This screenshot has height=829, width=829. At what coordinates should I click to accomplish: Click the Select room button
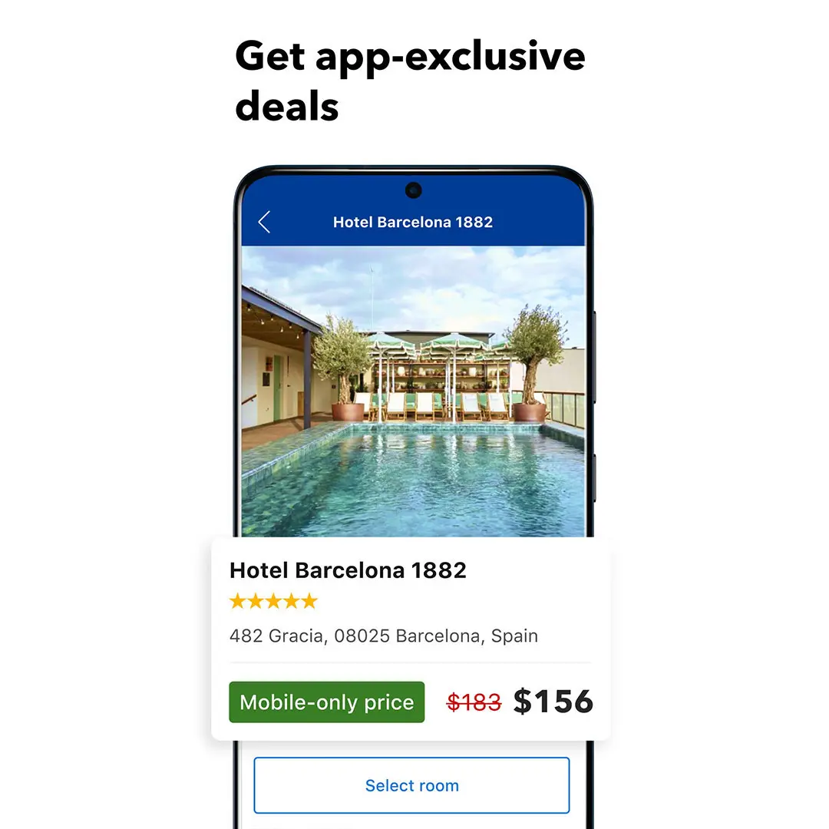click(x=412, y=785)
